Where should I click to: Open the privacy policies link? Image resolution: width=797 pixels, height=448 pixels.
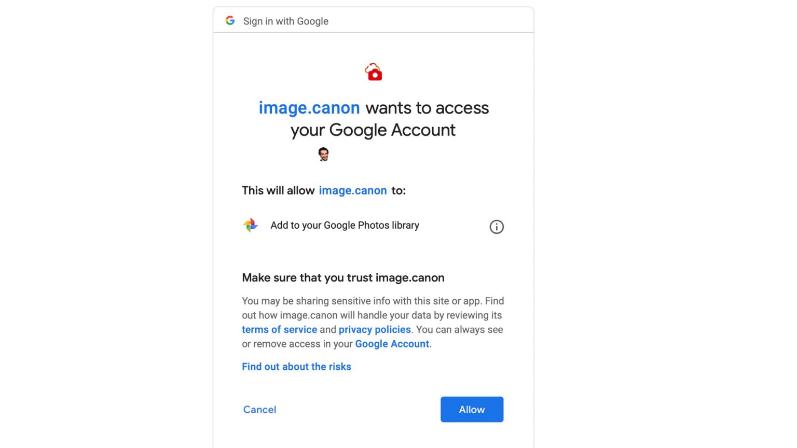375,330
